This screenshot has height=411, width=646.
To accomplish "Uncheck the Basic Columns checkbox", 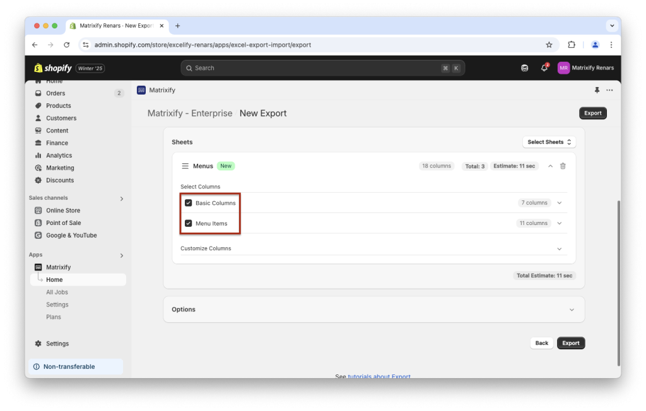I will (x=188, y=202).
